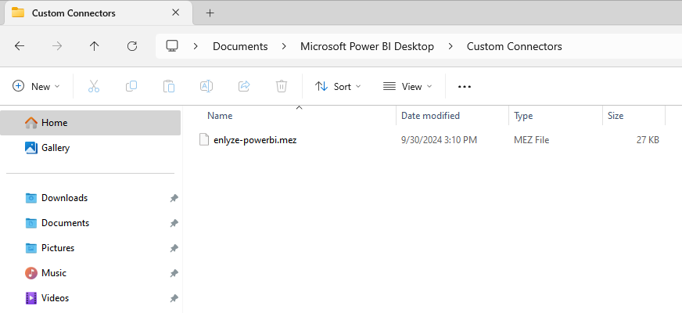The image size is (682, 313).
Task: Open the See more ellipsis menu
Action: pos(465,87)
